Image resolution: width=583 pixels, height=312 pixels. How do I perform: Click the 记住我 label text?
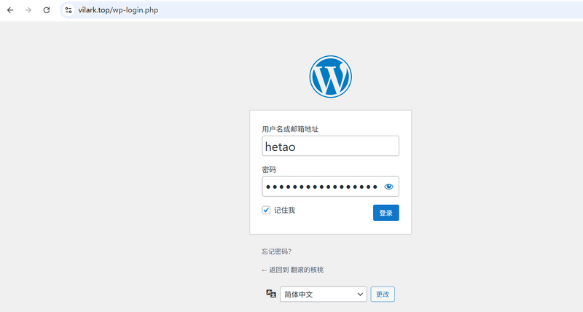pos(284,210)
